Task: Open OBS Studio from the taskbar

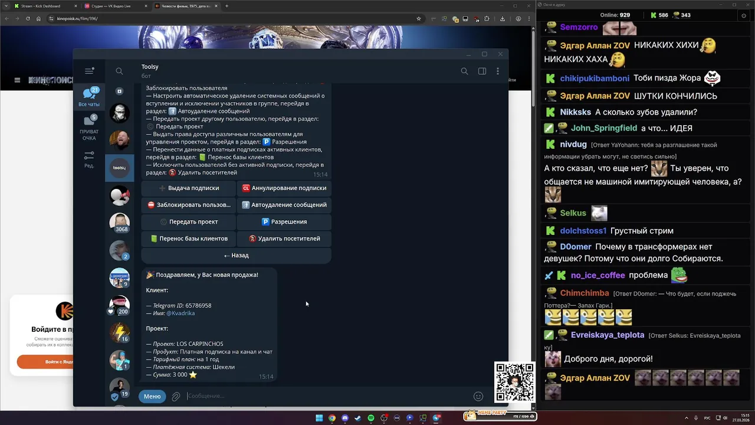Action: pos(384,418)
